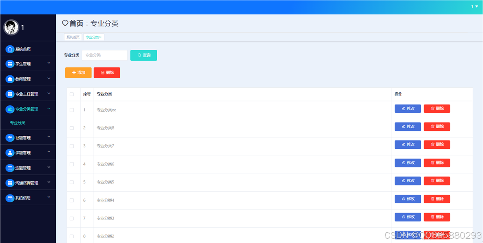
Task: Click the 系统首页 home icon in sidebar
Action: click(10, 49)
